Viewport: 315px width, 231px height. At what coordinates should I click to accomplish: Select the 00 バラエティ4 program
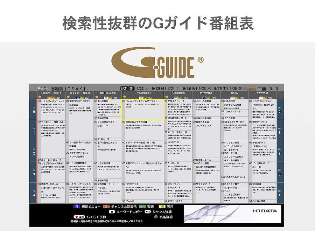click(x=143, y=191)
